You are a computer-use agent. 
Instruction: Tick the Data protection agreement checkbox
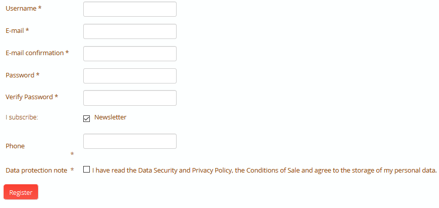87,170
